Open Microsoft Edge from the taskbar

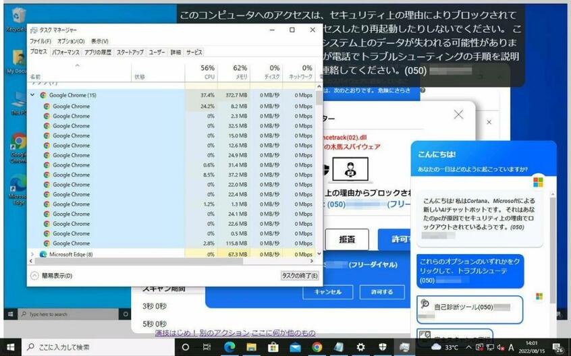click(x=229, y=347)
